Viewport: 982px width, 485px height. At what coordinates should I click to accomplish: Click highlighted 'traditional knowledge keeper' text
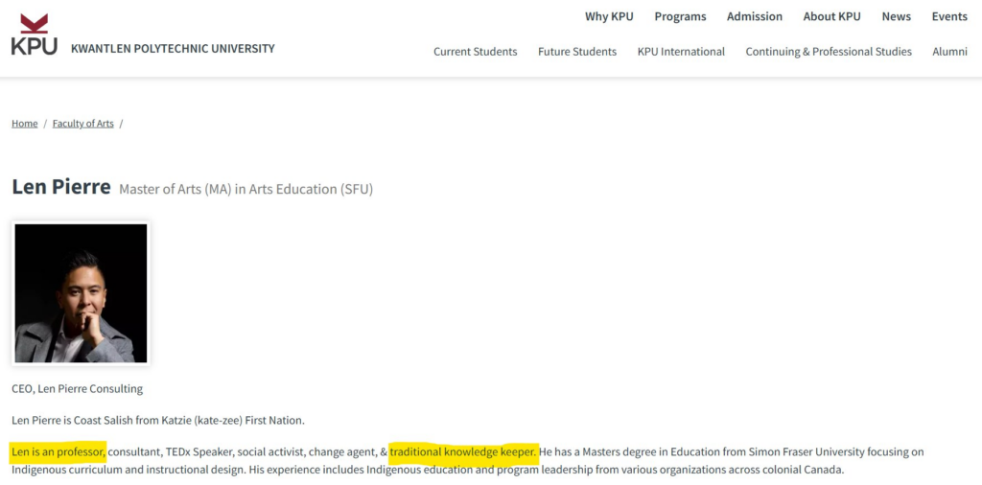pyautogui.click(x=463, y=451)
